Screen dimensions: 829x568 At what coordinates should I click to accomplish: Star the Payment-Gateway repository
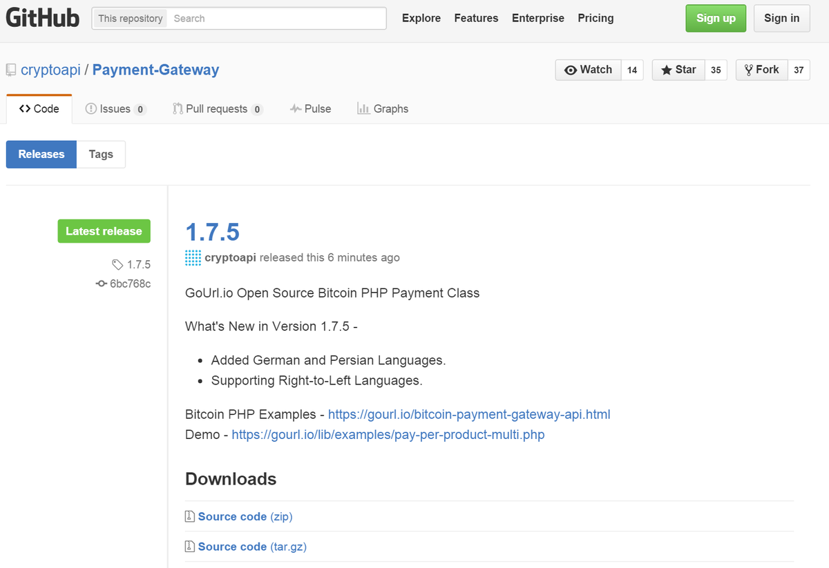coord(678,70)
